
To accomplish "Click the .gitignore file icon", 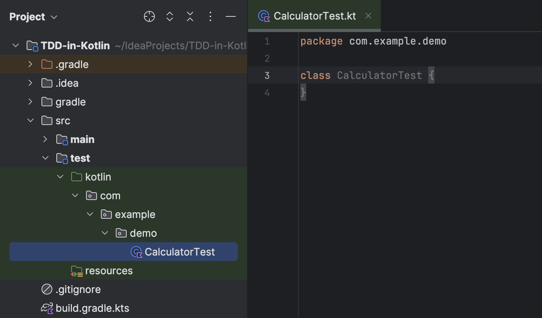I will click(47, 289).
